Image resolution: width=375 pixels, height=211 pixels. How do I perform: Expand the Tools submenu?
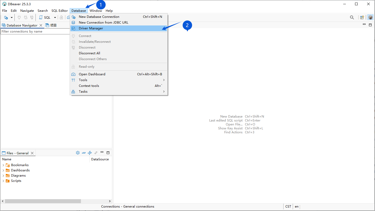pyautogui.click(x=119, y=80)
